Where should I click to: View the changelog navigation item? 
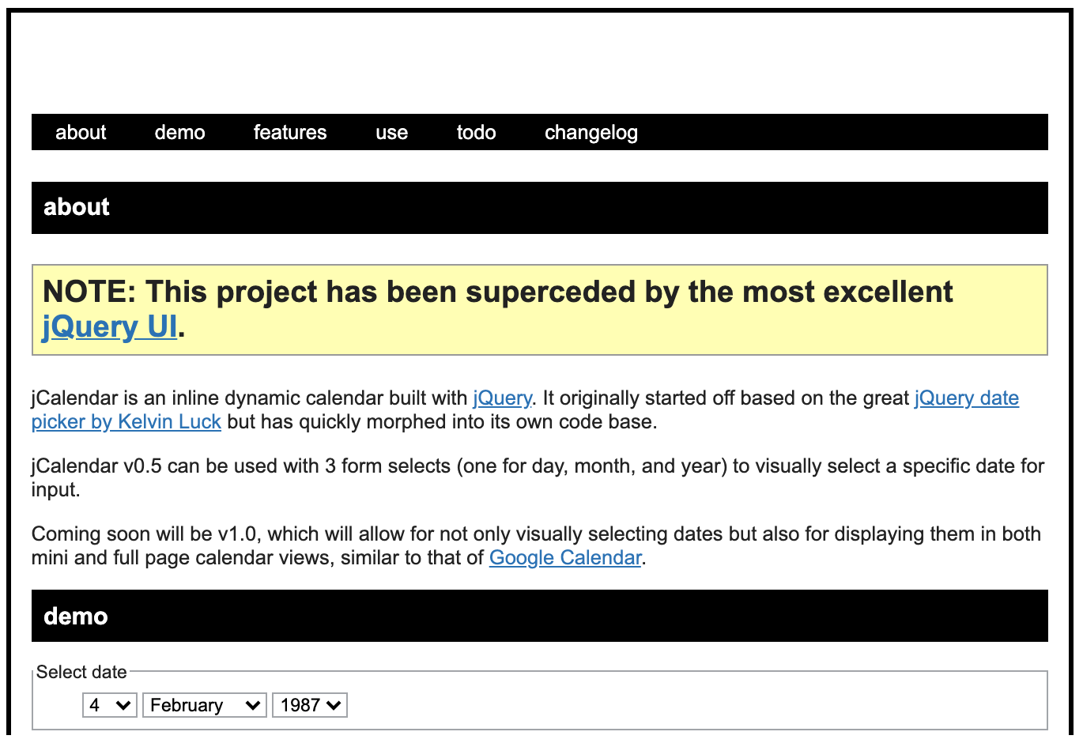tap(591, 132)
